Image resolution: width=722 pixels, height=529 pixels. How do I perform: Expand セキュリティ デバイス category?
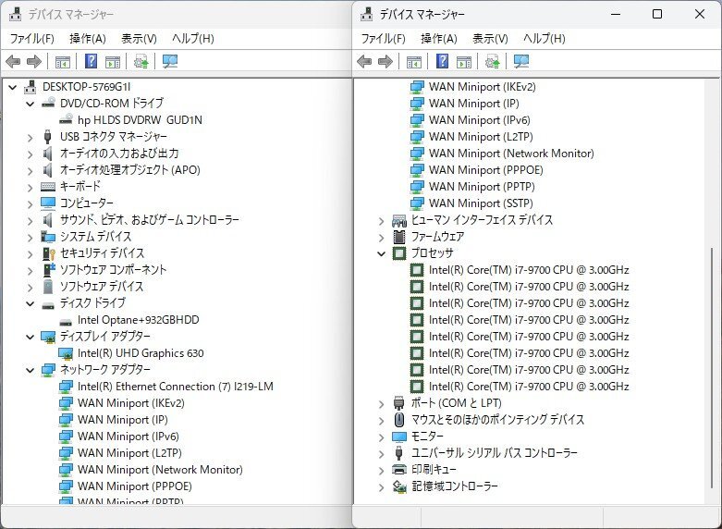tap(30, 254)
